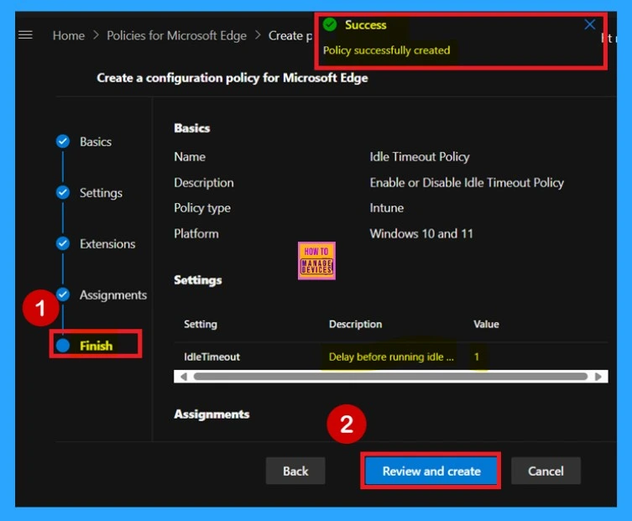The width and height of the screenshot is (632, 521).
Task: Click the Finish step blue circle
Action: [63, 346]
